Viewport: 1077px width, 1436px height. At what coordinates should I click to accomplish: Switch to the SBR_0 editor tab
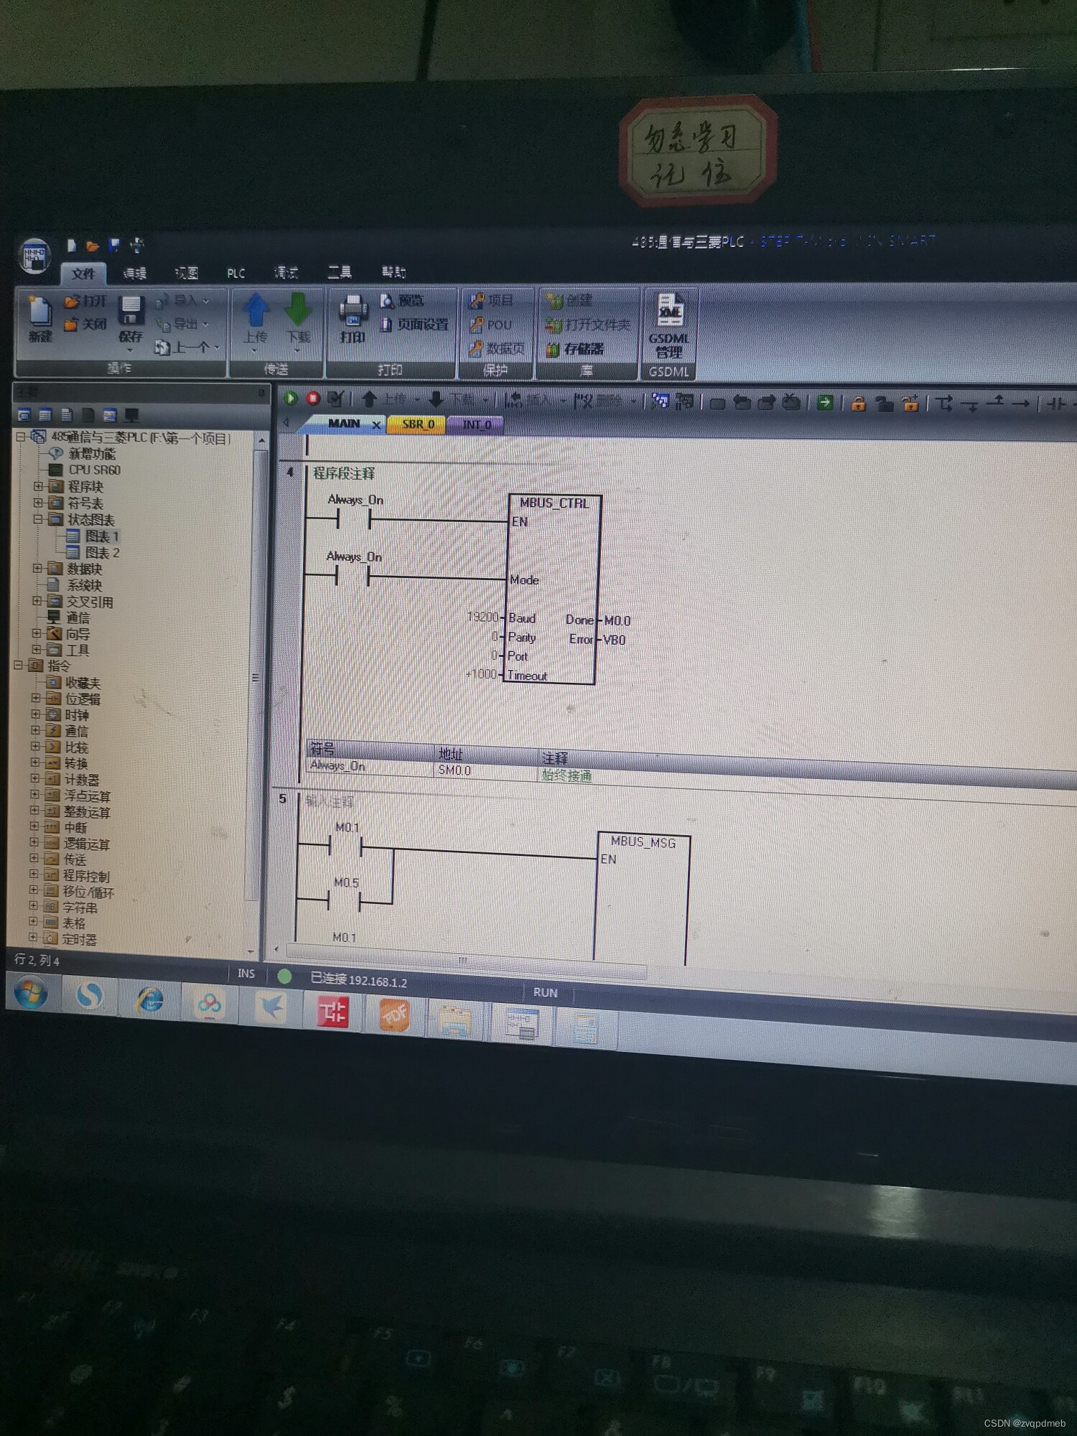[417, 424]
